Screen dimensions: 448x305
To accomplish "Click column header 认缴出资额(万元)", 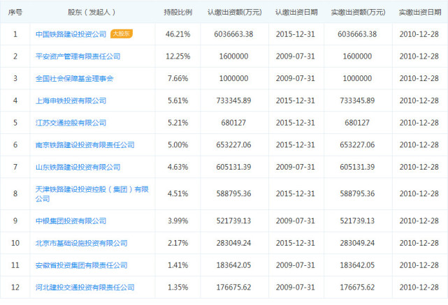I will click(x=235, y=13).
